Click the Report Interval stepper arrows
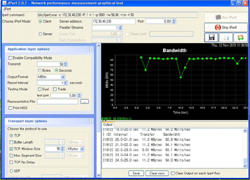The height and width of the screenshot is (180, 250). 65,83
